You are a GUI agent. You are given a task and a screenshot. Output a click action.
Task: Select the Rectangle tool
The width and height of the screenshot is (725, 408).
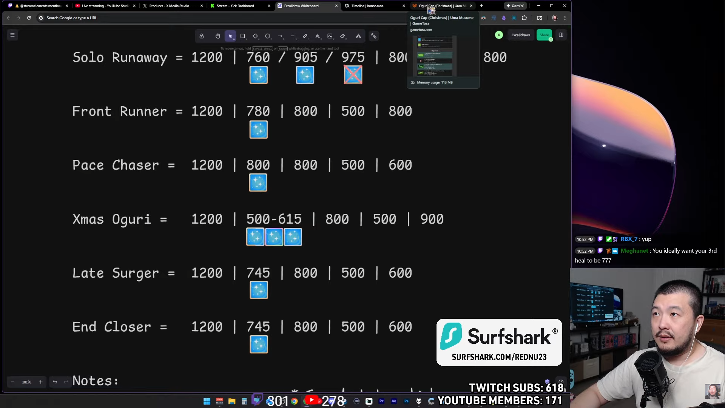tap(243, 36)
